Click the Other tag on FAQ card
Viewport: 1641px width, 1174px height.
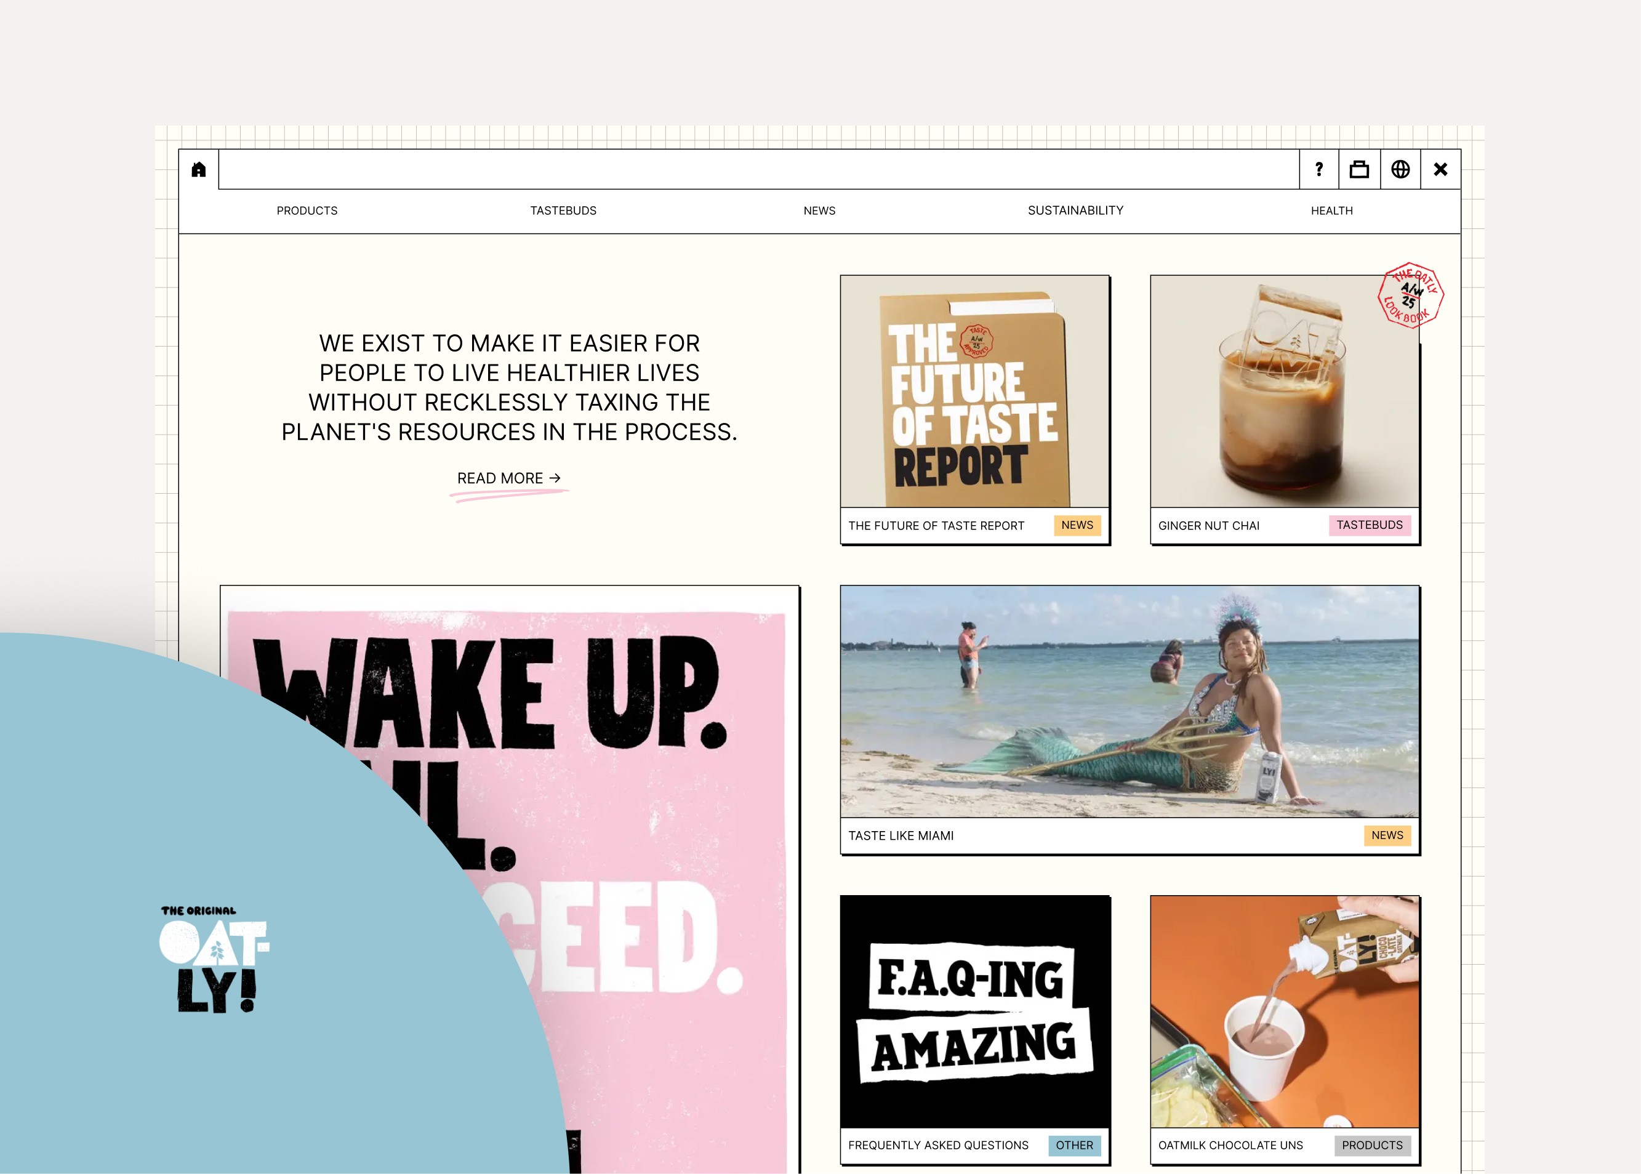pyautogui.click(x=1073, y=1145)
